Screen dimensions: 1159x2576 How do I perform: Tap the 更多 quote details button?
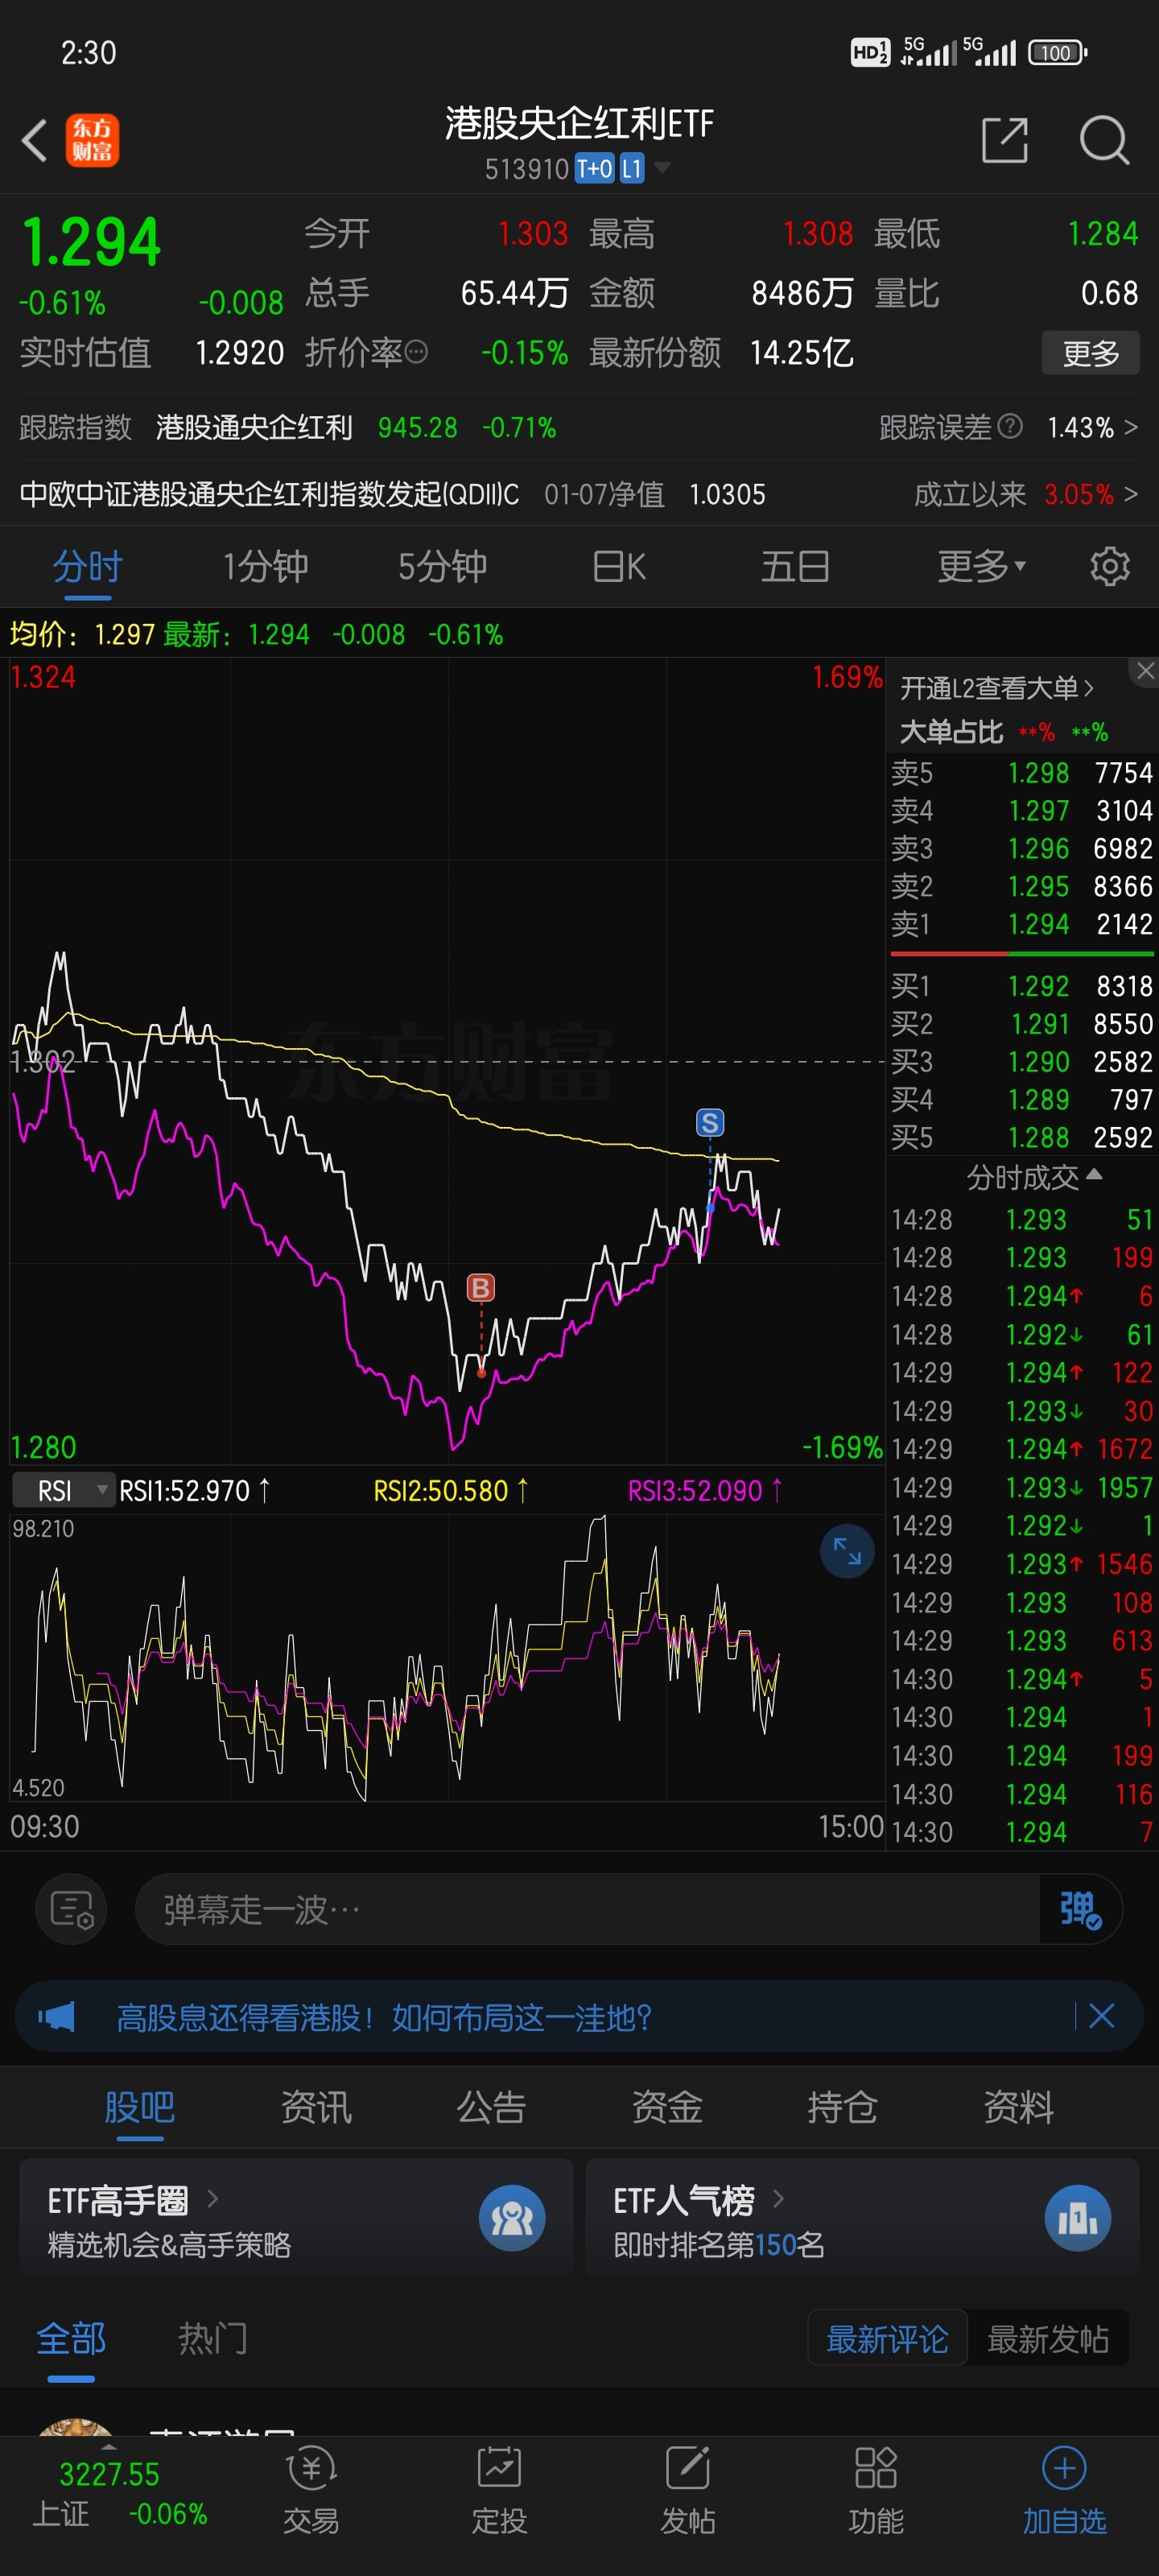tap(1090, 352)
